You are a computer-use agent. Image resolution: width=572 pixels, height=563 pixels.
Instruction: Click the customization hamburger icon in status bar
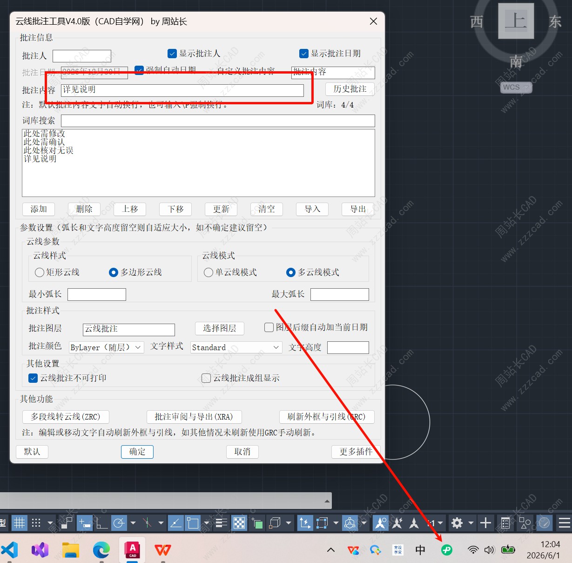[x=565, y=523]
